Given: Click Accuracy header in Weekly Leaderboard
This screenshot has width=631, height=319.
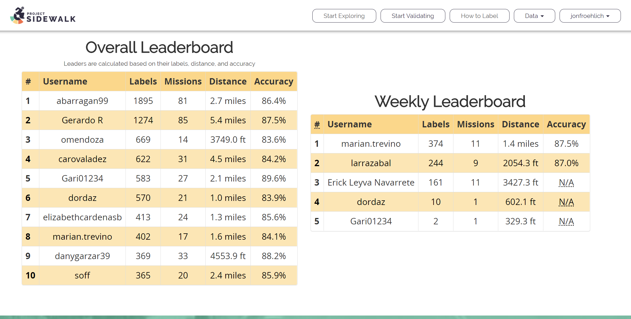Looking at the screenshot, I should tap(567, 124).
